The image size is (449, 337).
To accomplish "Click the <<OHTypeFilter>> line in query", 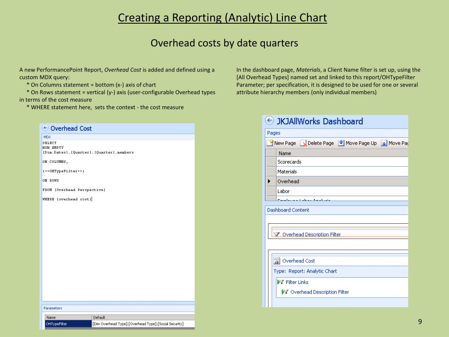I will [63, 171].
